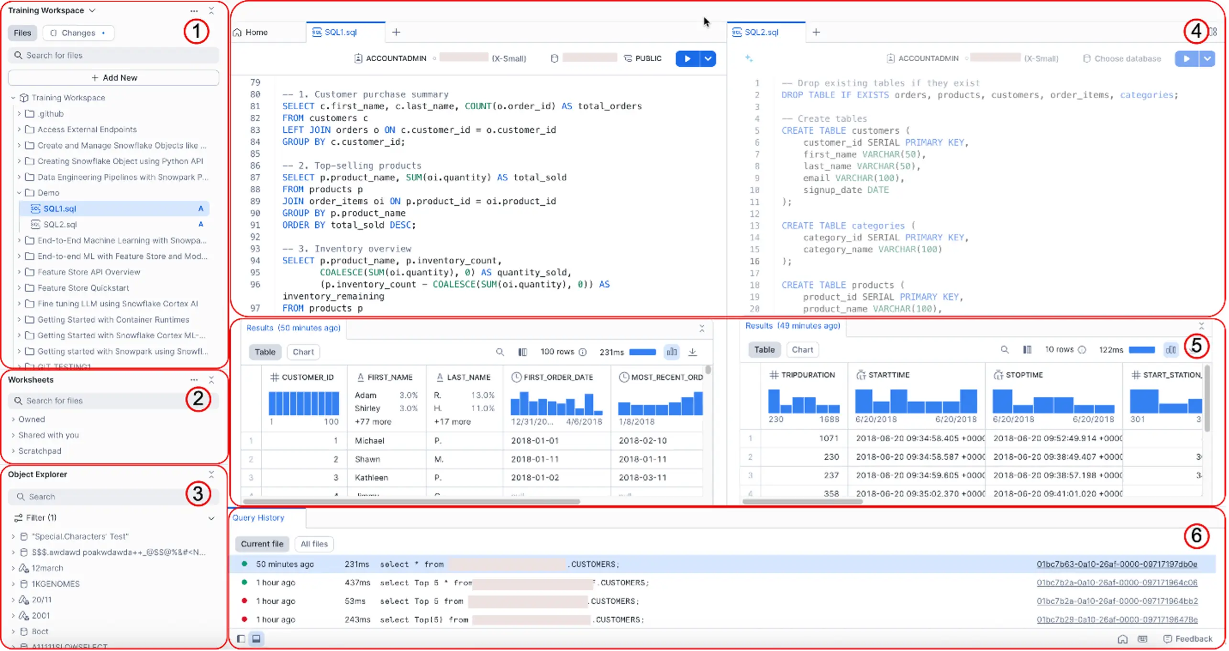Switch to Chart view in left results
Viewport: 1229px width, 651px height.
(303, 352)
